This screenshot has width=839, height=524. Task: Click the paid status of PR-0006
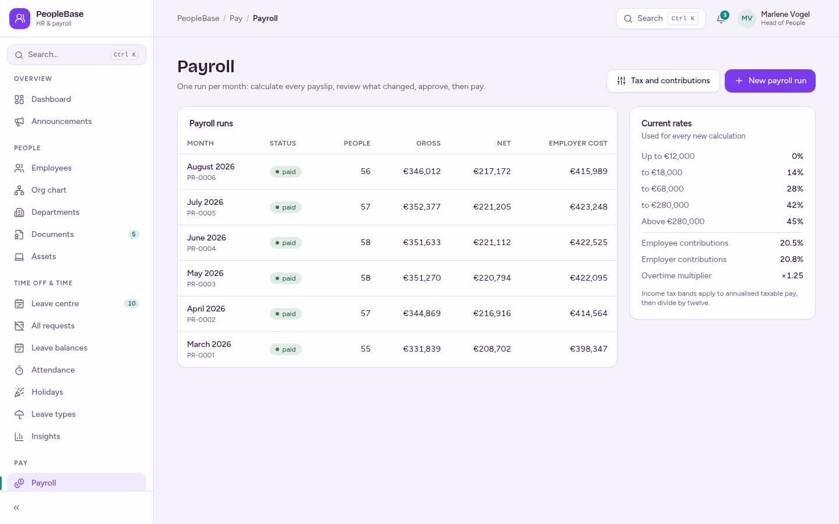tap(285, 172)
